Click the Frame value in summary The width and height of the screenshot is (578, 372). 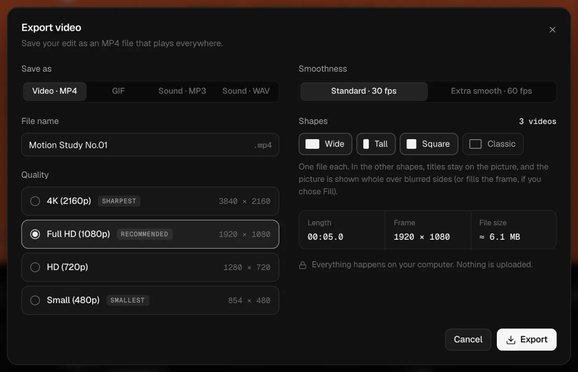[x=422, y=237]
